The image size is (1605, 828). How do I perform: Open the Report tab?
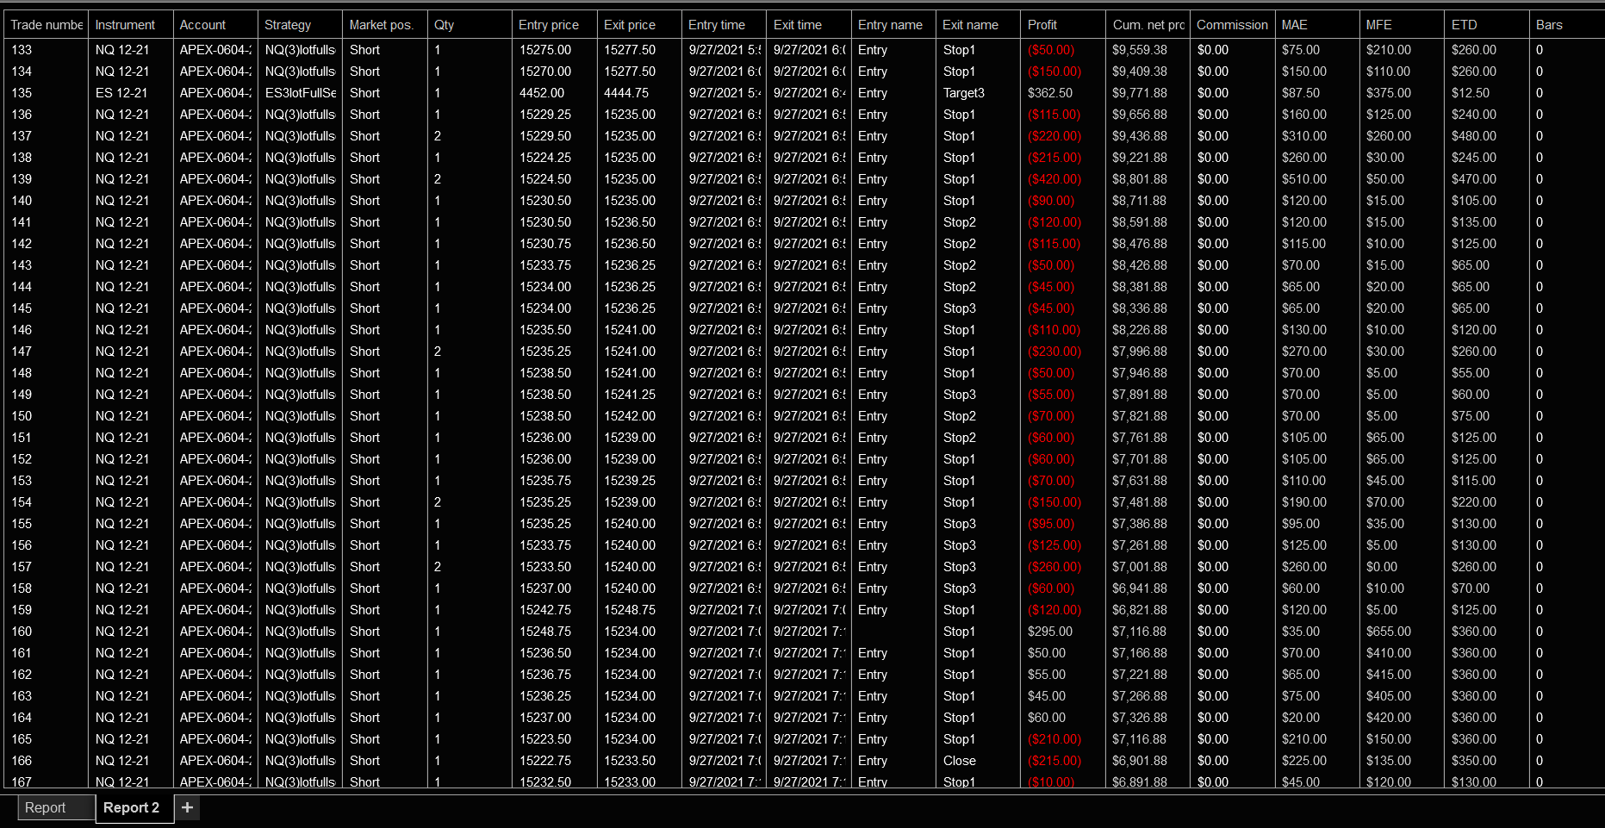click(x=56, y=807)
